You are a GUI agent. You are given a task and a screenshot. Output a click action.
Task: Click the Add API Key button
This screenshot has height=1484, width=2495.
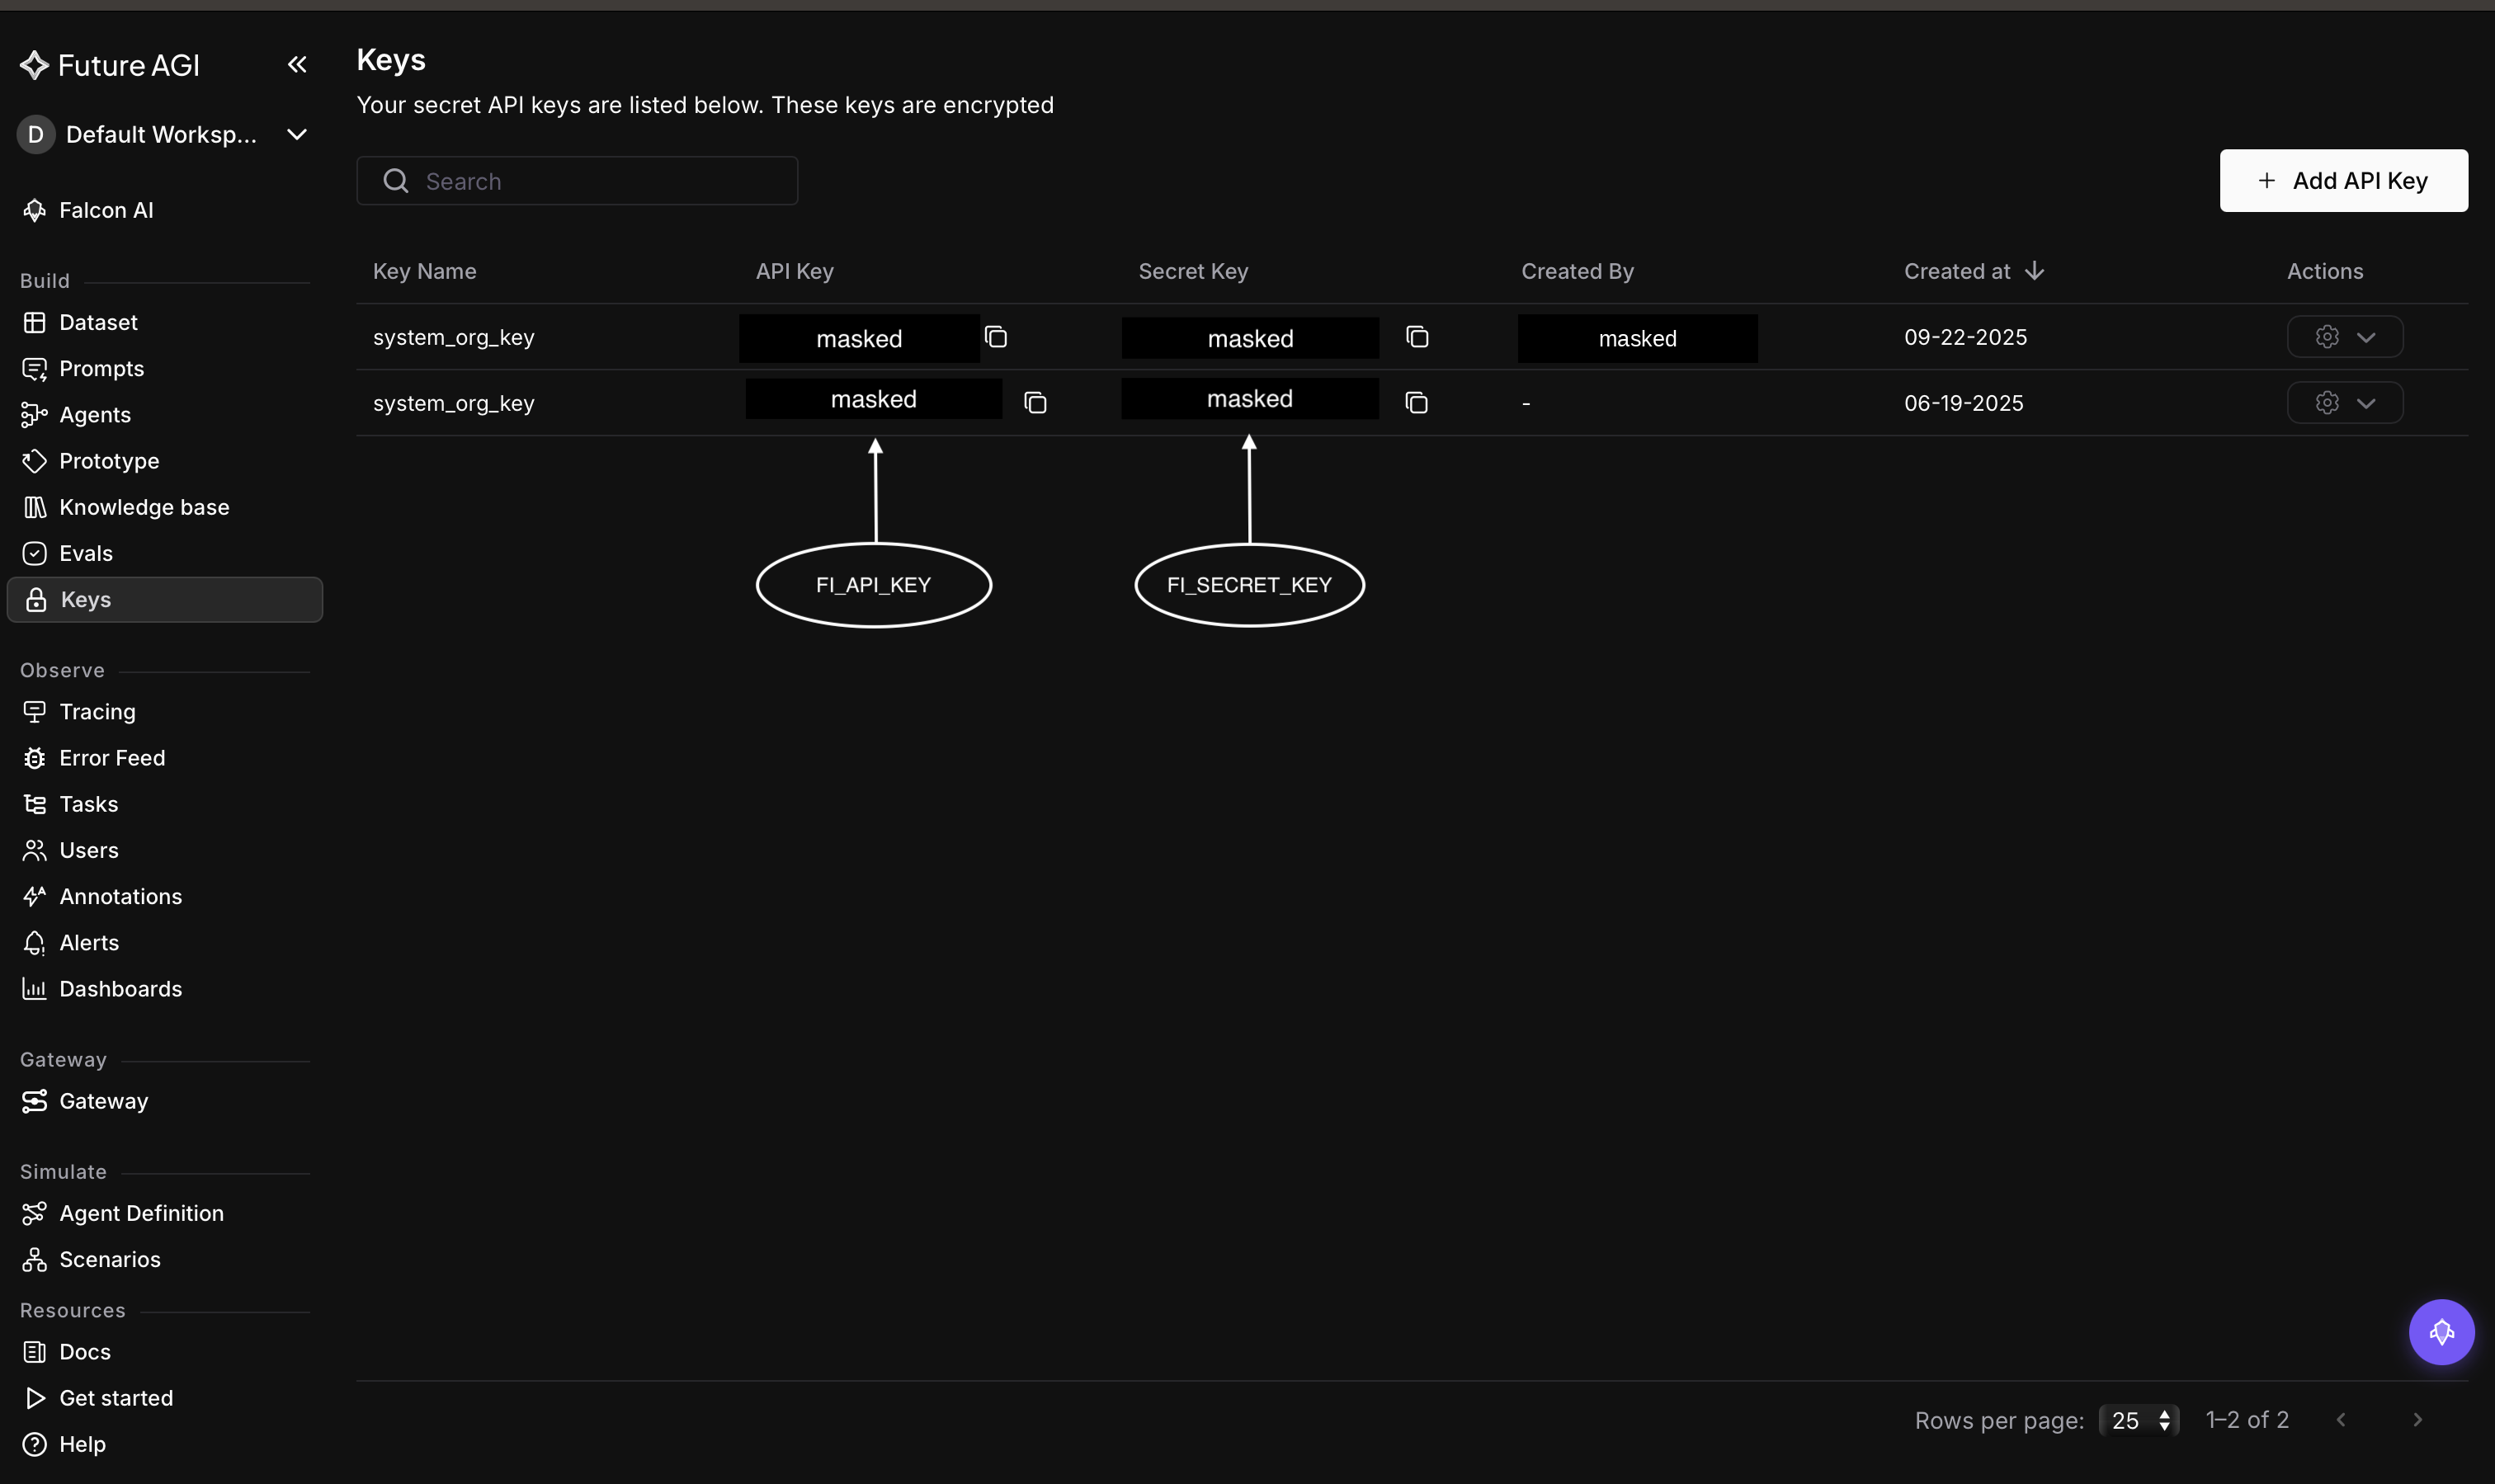[2343, 181]
